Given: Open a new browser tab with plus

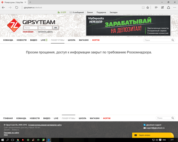Looking at the screenshot, I should coord(30,2).
